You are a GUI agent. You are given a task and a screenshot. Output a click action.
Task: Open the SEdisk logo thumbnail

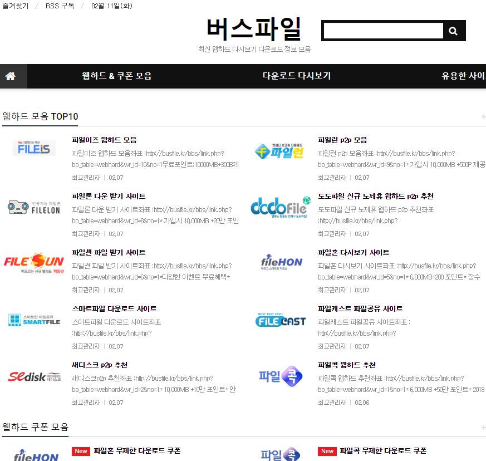[x=34, y=377]
